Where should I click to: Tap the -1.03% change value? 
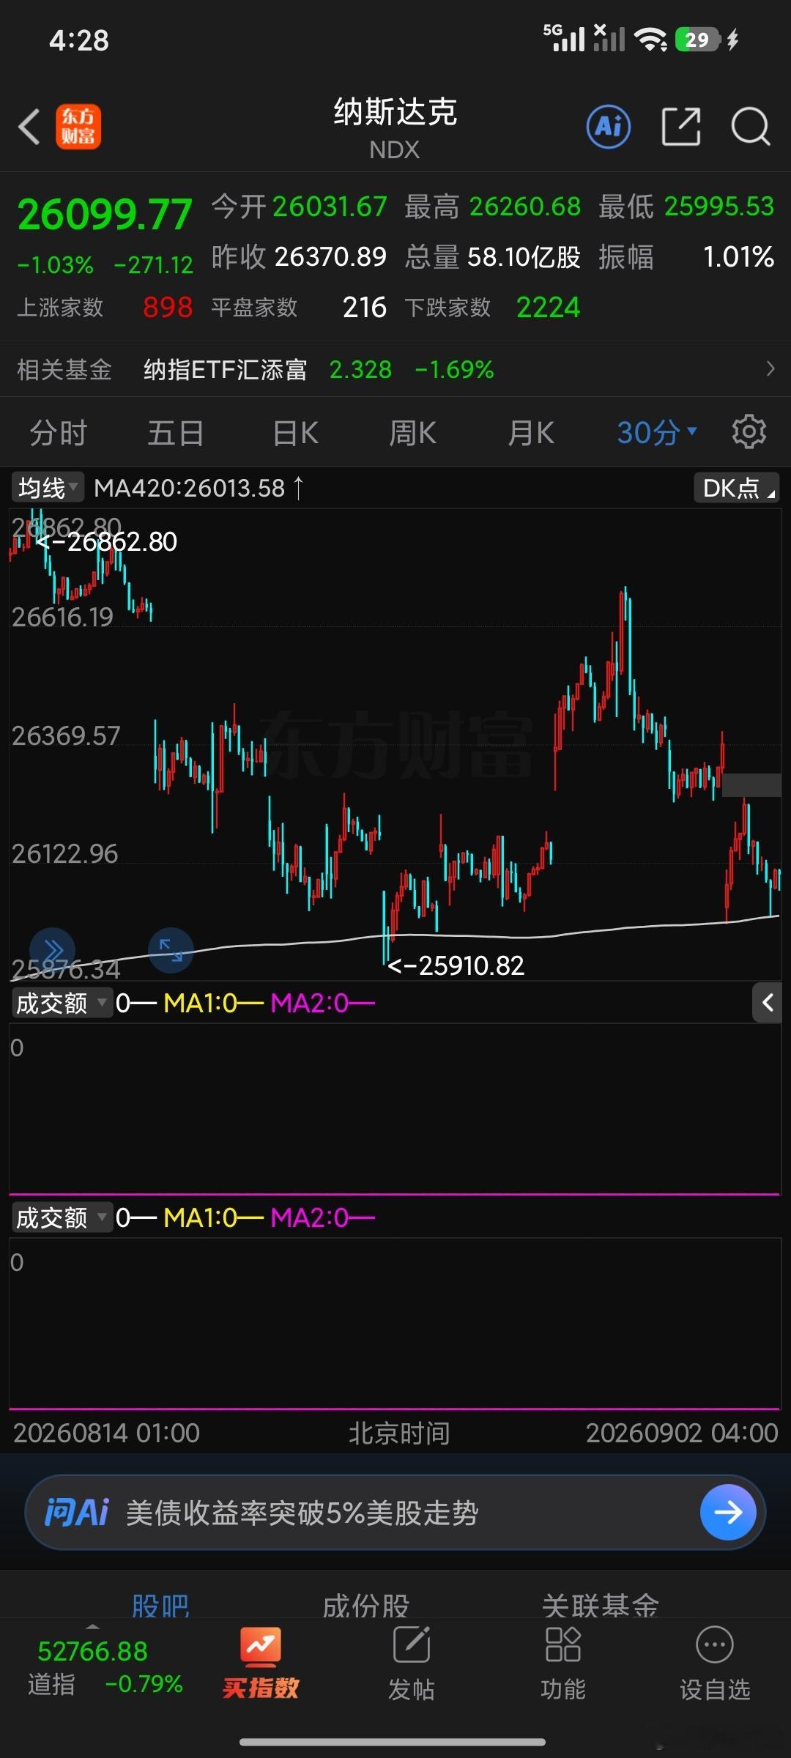point(56,264)
